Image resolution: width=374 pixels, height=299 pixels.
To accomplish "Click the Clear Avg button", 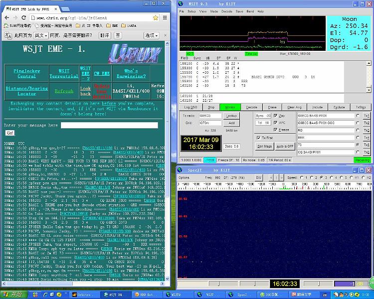I will [x=295, y=107].
